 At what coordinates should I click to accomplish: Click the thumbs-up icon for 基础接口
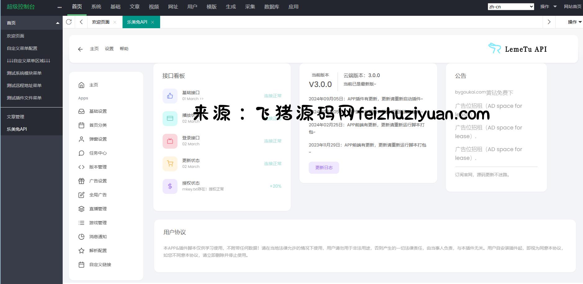pyautogui.click(x=170, y=96)
